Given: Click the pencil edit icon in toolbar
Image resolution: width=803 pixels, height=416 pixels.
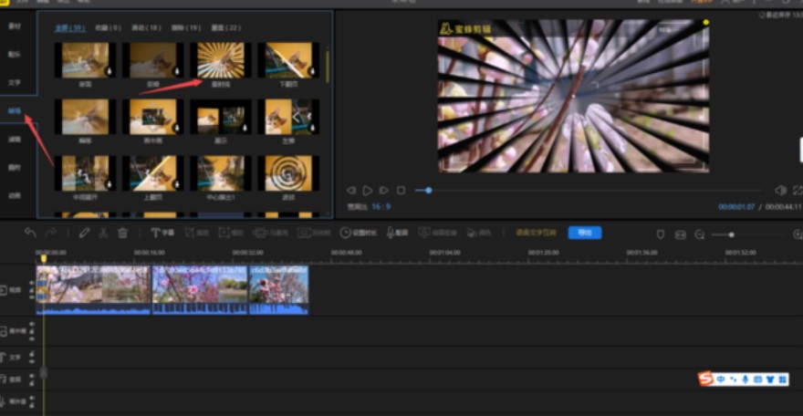Looking at the screenshot, I should pos(84,233).
